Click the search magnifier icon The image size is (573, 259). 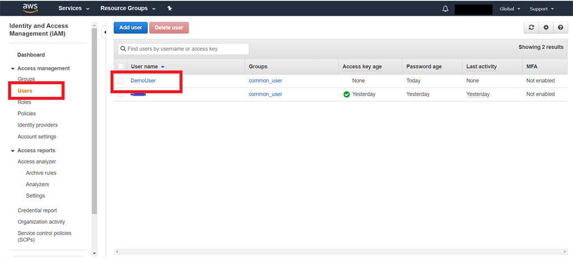(123, 49)
